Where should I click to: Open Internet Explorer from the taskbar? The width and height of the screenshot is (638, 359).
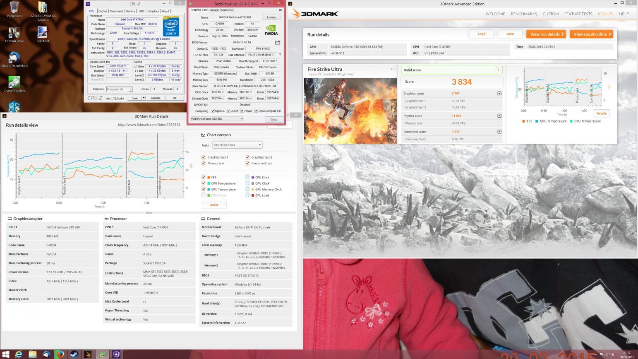coord(19,354)
